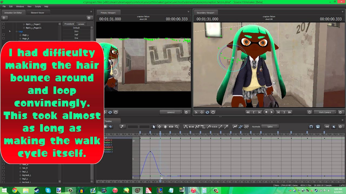The width and height of the screenshot is (346, 194).
Task: Click the timeline speaker mute icon
Action: click(x=334, y=127)
